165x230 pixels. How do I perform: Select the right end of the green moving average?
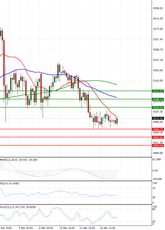pos(117,84)
